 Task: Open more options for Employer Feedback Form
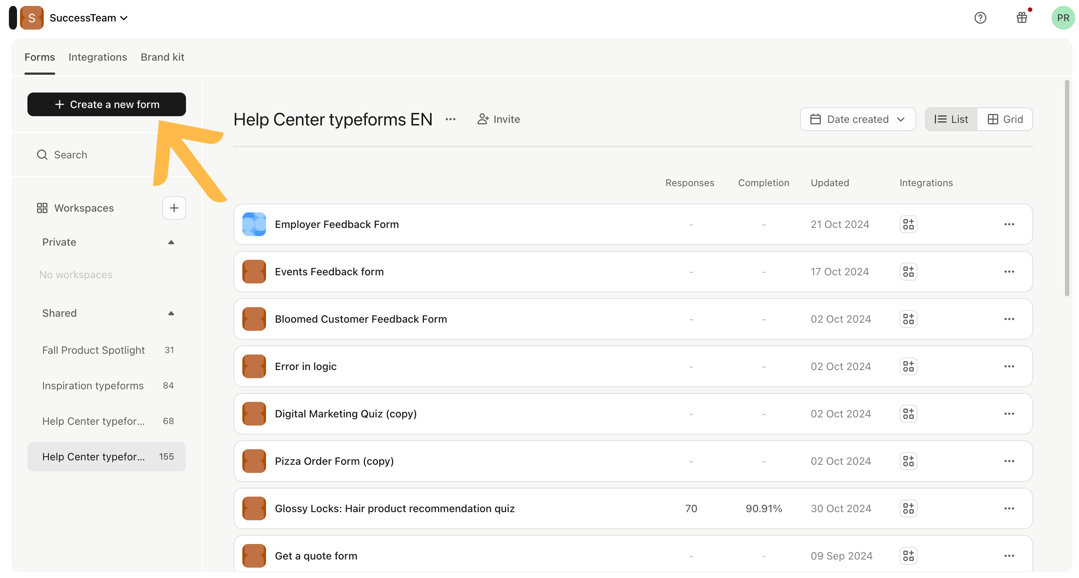[x=1009, y=224]
